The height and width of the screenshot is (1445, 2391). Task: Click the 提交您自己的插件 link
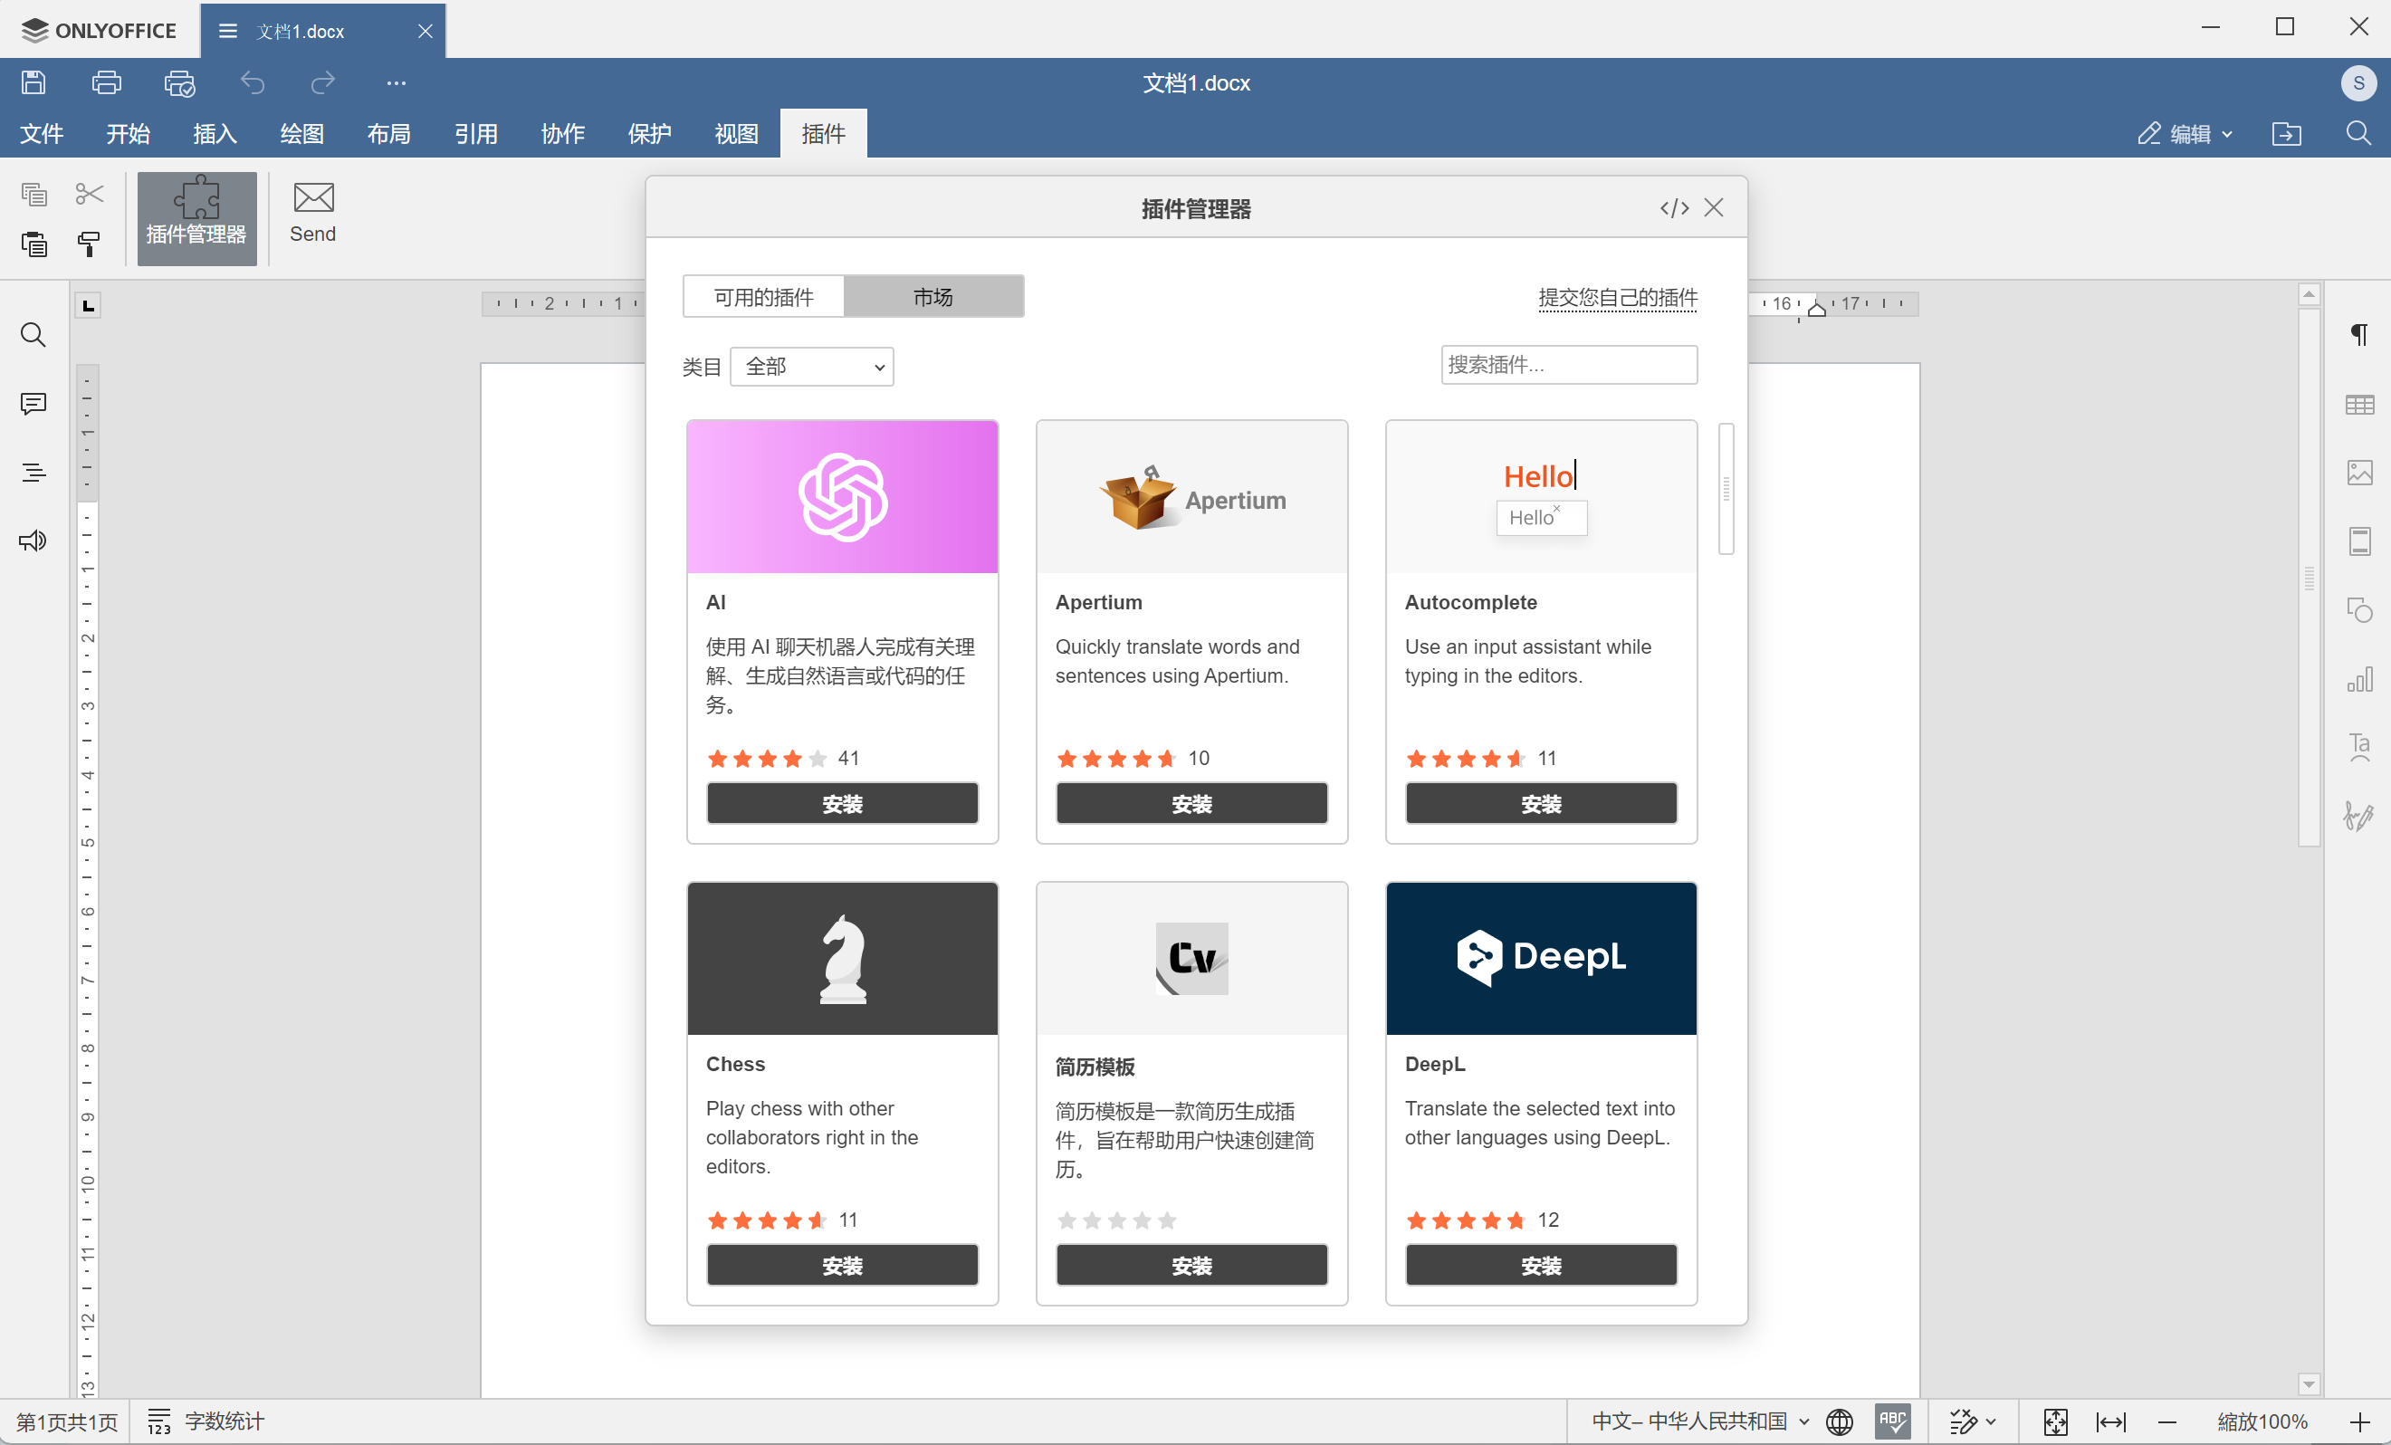1617,297
